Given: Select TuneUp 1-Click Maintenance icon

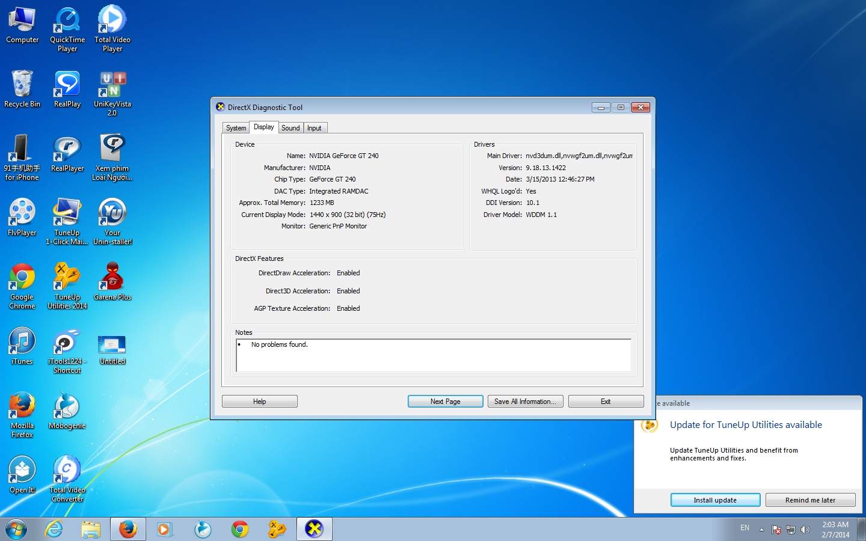Looking at the screenshot, I should [67, 222].
